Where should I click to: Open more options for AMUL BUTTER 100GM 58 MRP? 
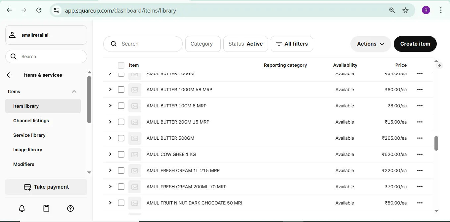(420, 90)
